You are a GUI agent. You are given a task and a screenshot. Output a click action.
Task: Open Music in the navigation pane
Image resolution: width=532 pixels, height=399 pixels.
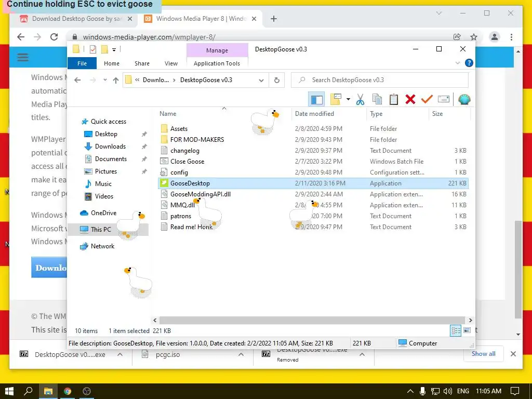(103, 184)
